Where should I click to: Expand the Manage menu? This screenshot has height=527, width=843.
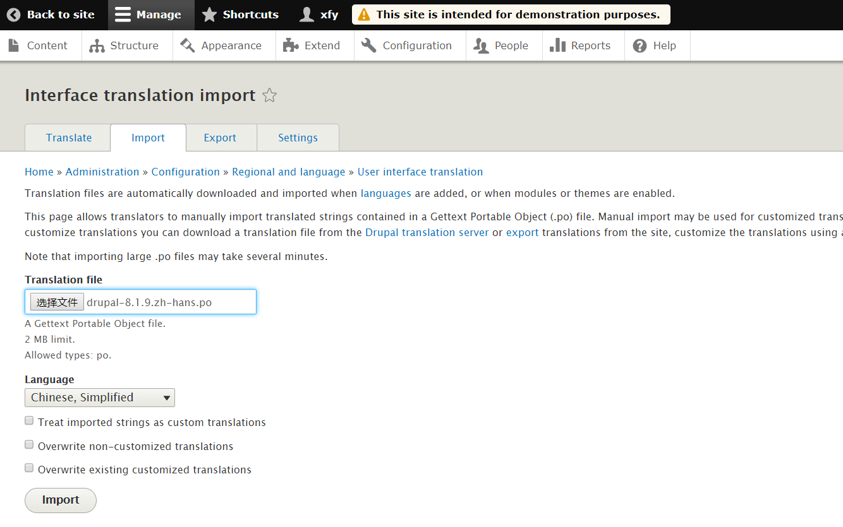pos(150,14)
